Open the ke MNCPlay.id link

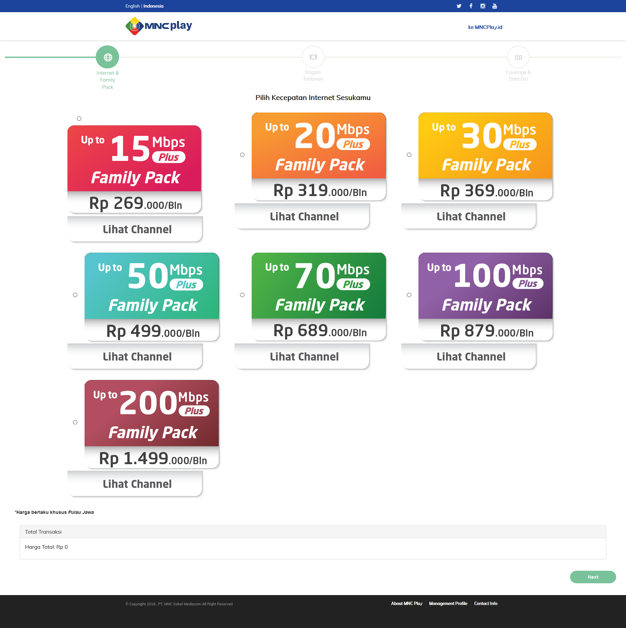point(485,27)
